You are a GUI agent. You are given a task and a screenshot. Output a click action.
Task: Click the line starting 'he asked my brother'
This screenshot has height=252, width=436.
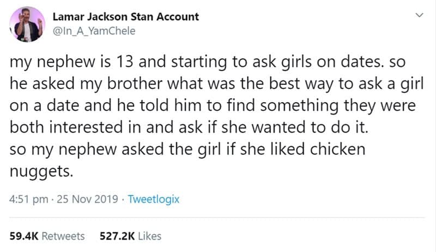pos(210,84)
